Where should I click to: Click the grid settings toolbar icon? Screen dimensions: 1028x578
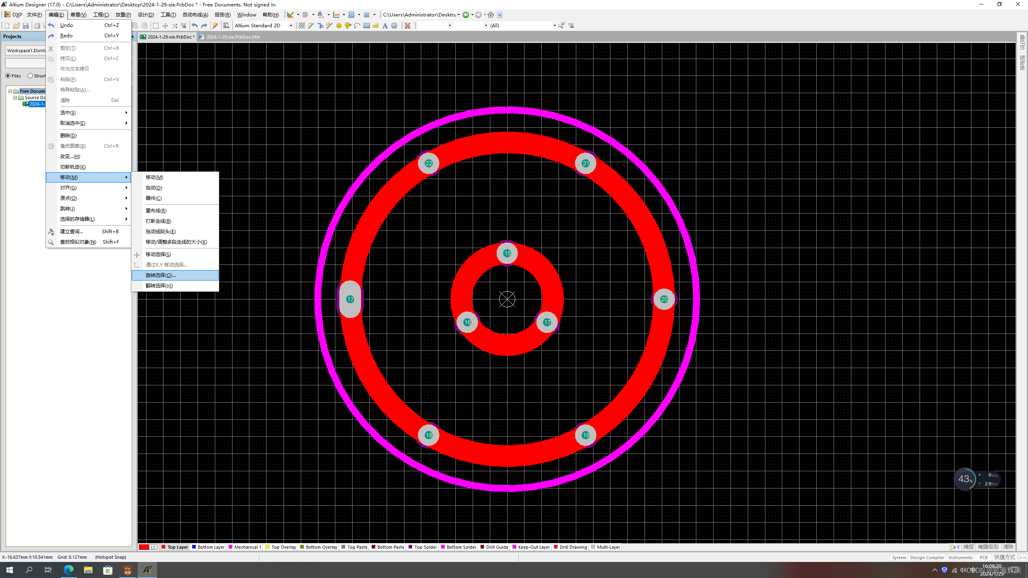click(x=367, y=15)
